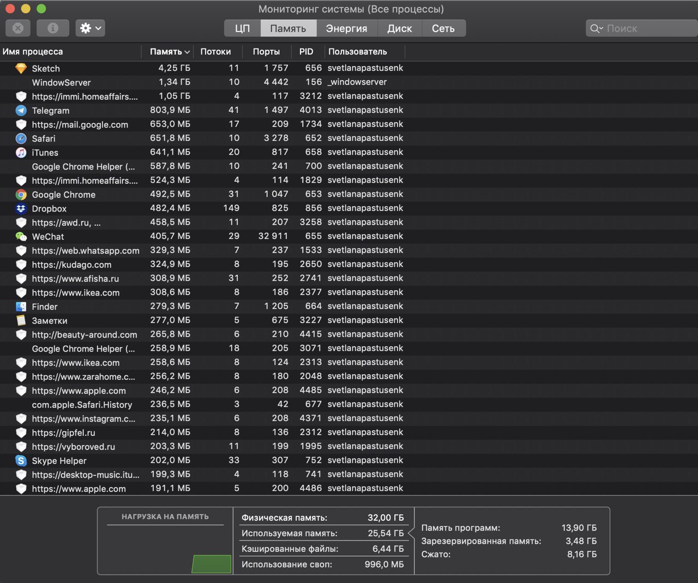Viewport: 698px width, 583px height.
Task: Click WeChat ports value 32 911
Action: pyautogui.click(x=273, y=236)
